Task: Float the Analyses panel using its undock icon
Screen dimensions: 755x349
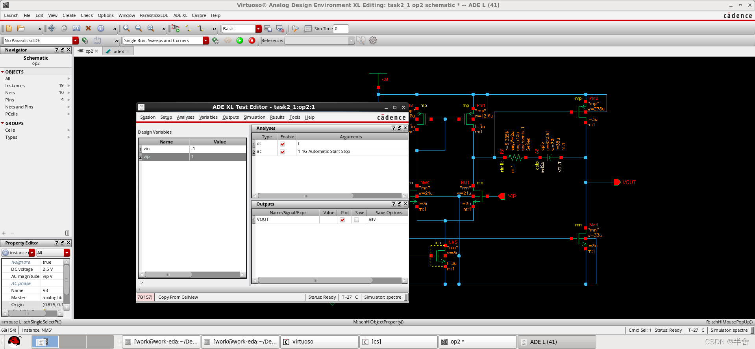Action: coord(400,128)
